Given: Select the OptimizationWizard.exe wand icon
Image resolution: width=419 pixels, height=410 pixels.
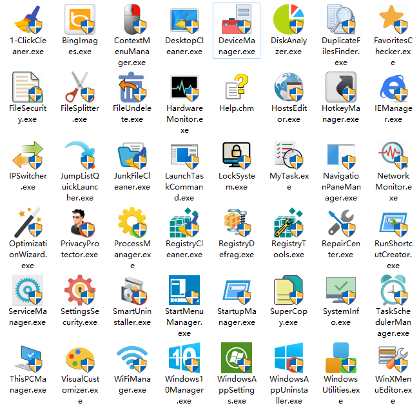Looking at the screenshot, I should pyautogui.click(x=27, y=222).
